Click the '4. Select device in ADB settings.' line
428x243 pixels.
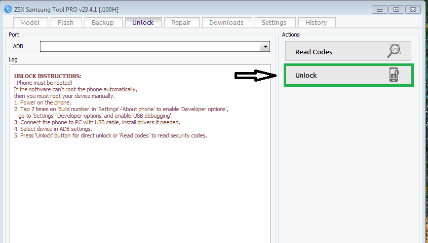(53, 129)
